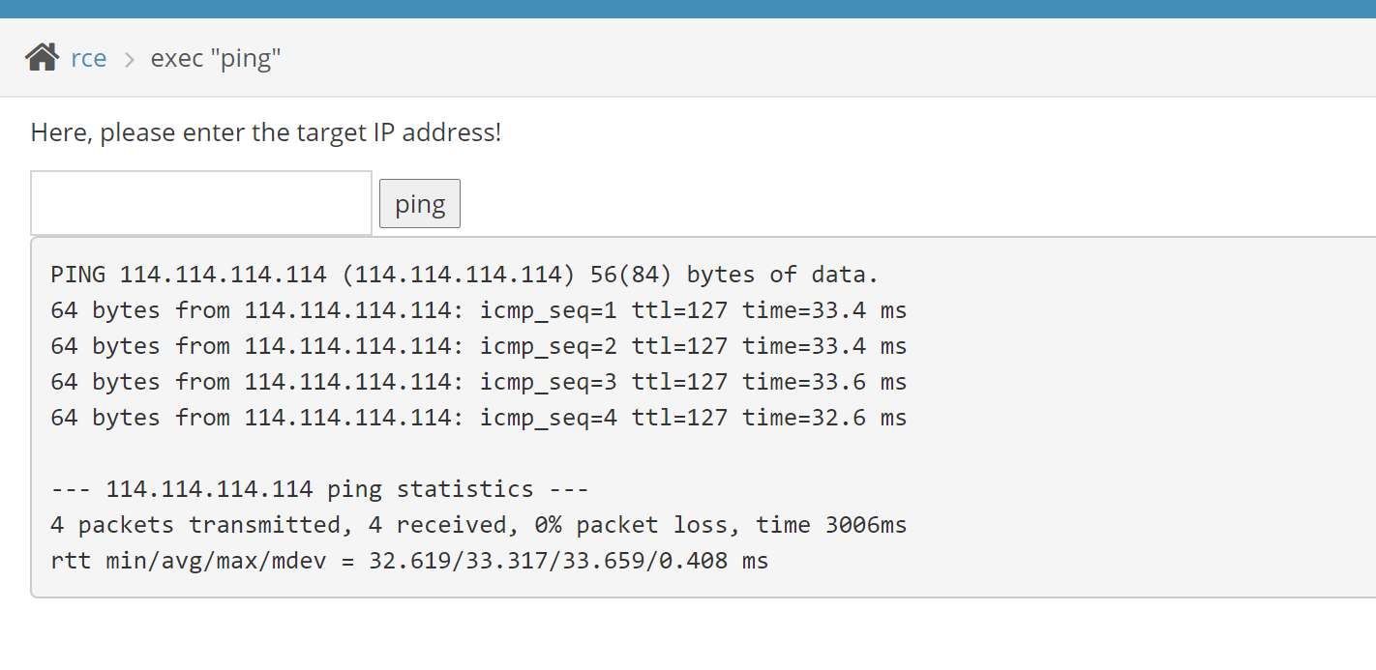Click the breadcrumb chevron separator after rce

click(129, 59)
